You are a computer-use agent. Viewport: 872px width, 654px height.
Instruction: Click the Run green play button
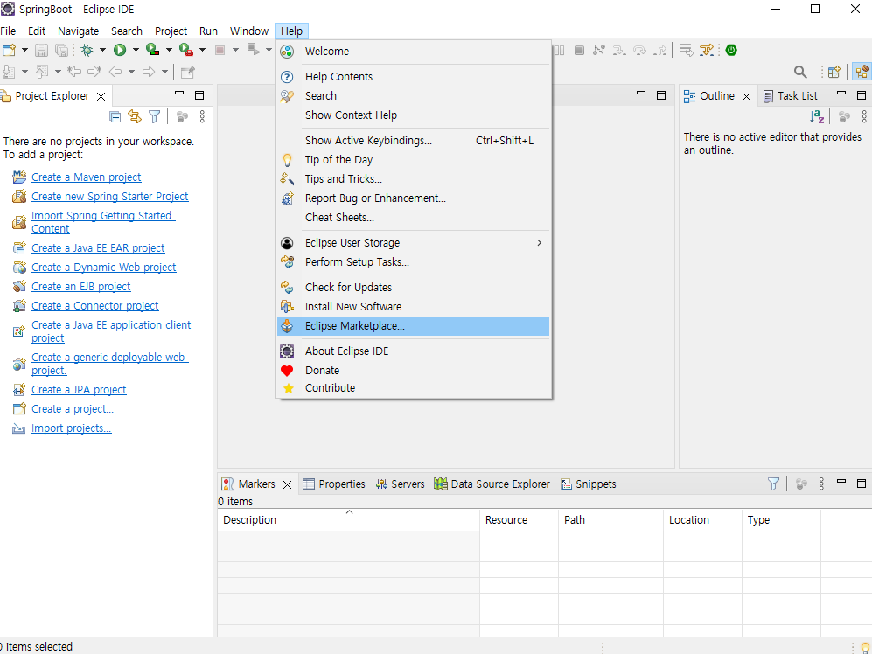pyautogui.click(x=120, y=50)
